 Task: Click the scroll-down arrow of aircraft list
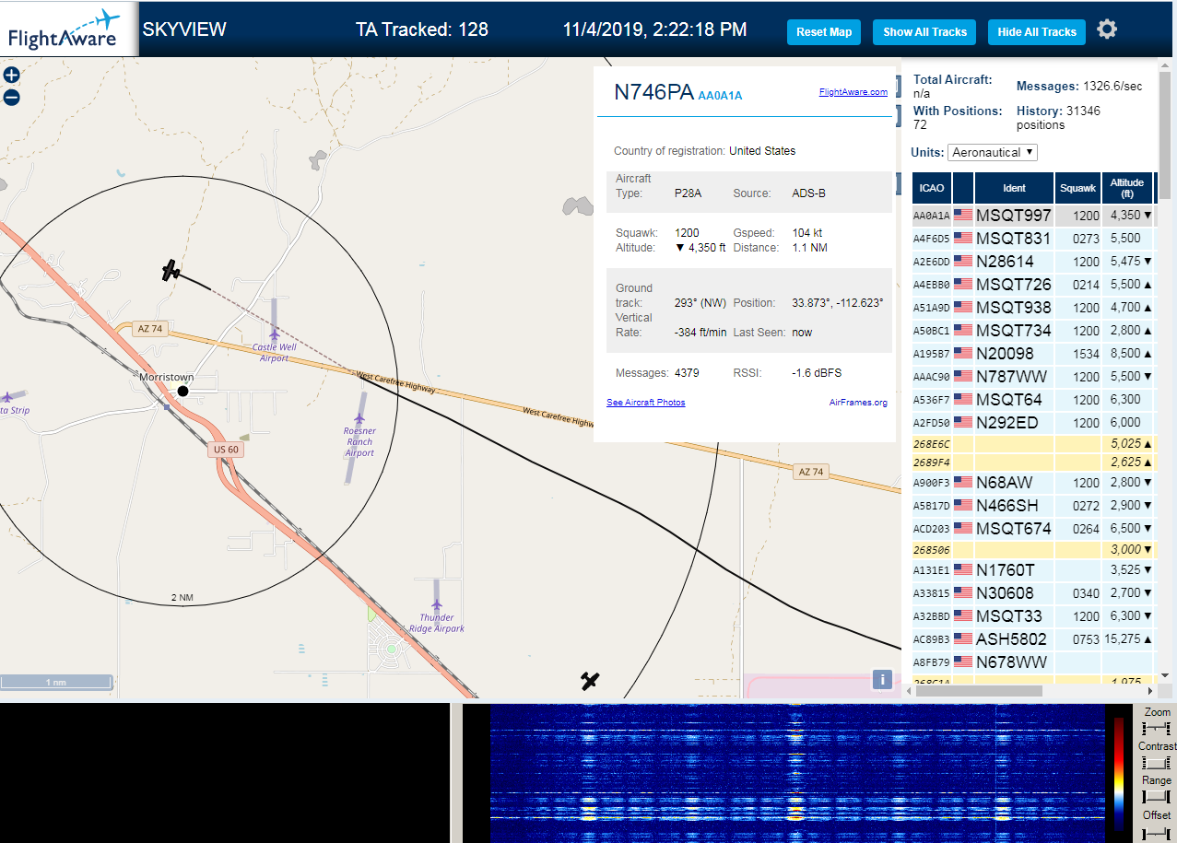(x=1164, y=674)
